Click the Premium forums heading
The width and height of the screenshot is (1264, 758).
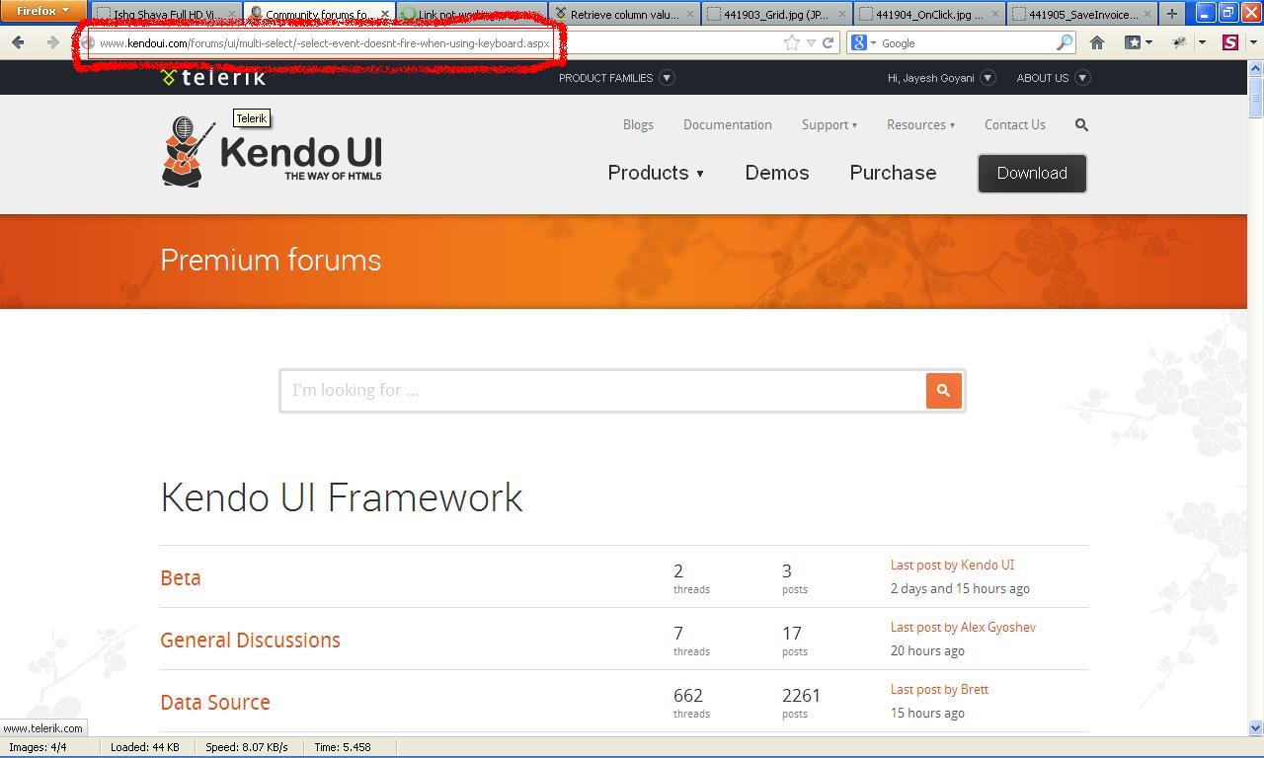coord(271,260)
